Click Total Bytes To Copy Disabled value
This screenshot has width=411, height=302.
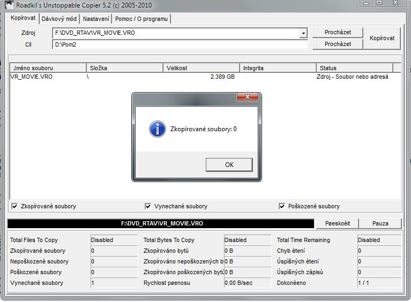pos(247,240)
